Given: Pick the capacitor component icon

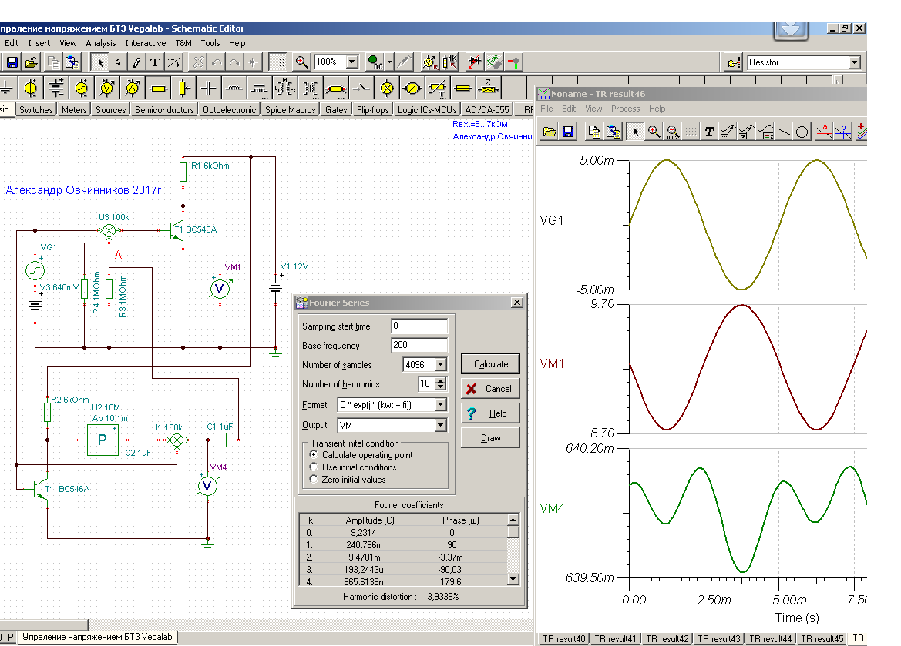Looking at the screenshot, I should click(x=208, y=88).
